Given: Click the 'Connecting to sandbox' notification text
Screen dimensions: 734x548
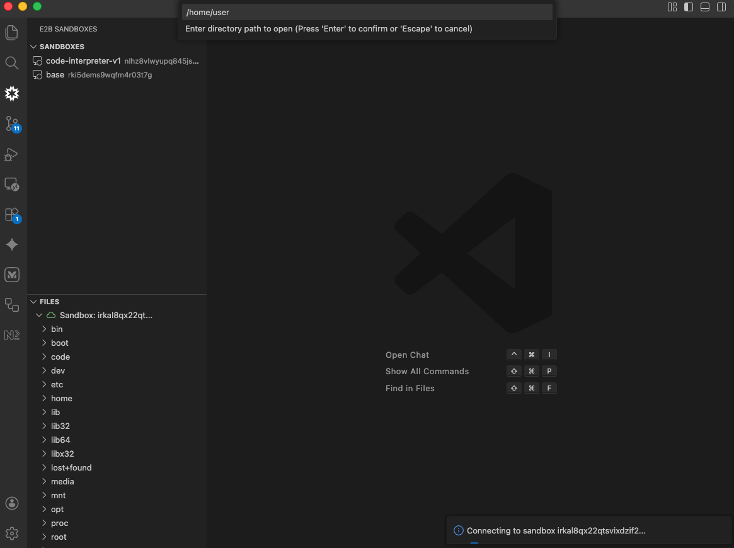Looking at the screenshot, I should [x=556, y=531].
